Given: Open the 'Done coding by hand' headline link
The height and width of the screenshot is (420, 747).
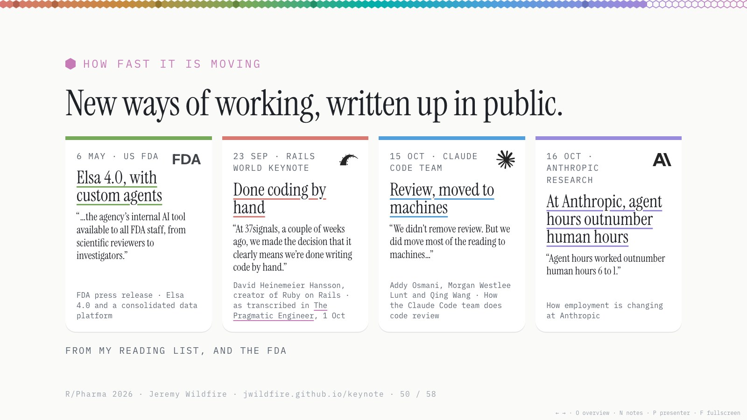Looking at the screenshot, I should (x=280, y=199).
